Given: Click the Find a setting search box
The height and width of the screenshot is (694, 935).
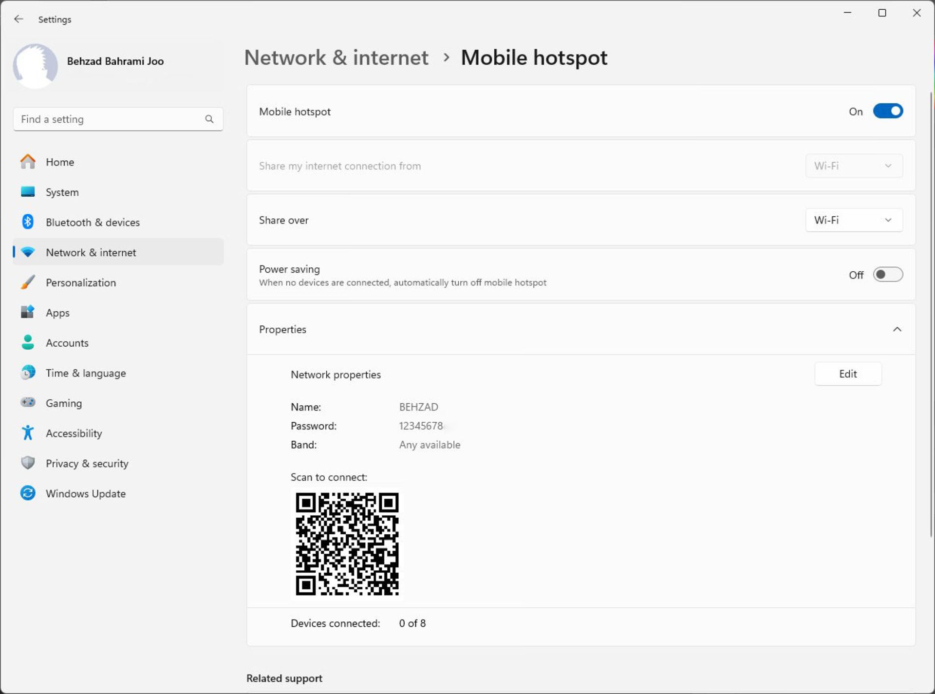Looking at the screenshot, I should tap(118, 119).
